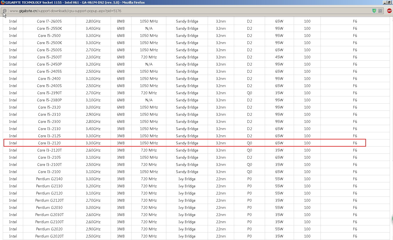Click 3.30GHz in the Core i3-2120 row
The image size is (393, 240).
93,143
